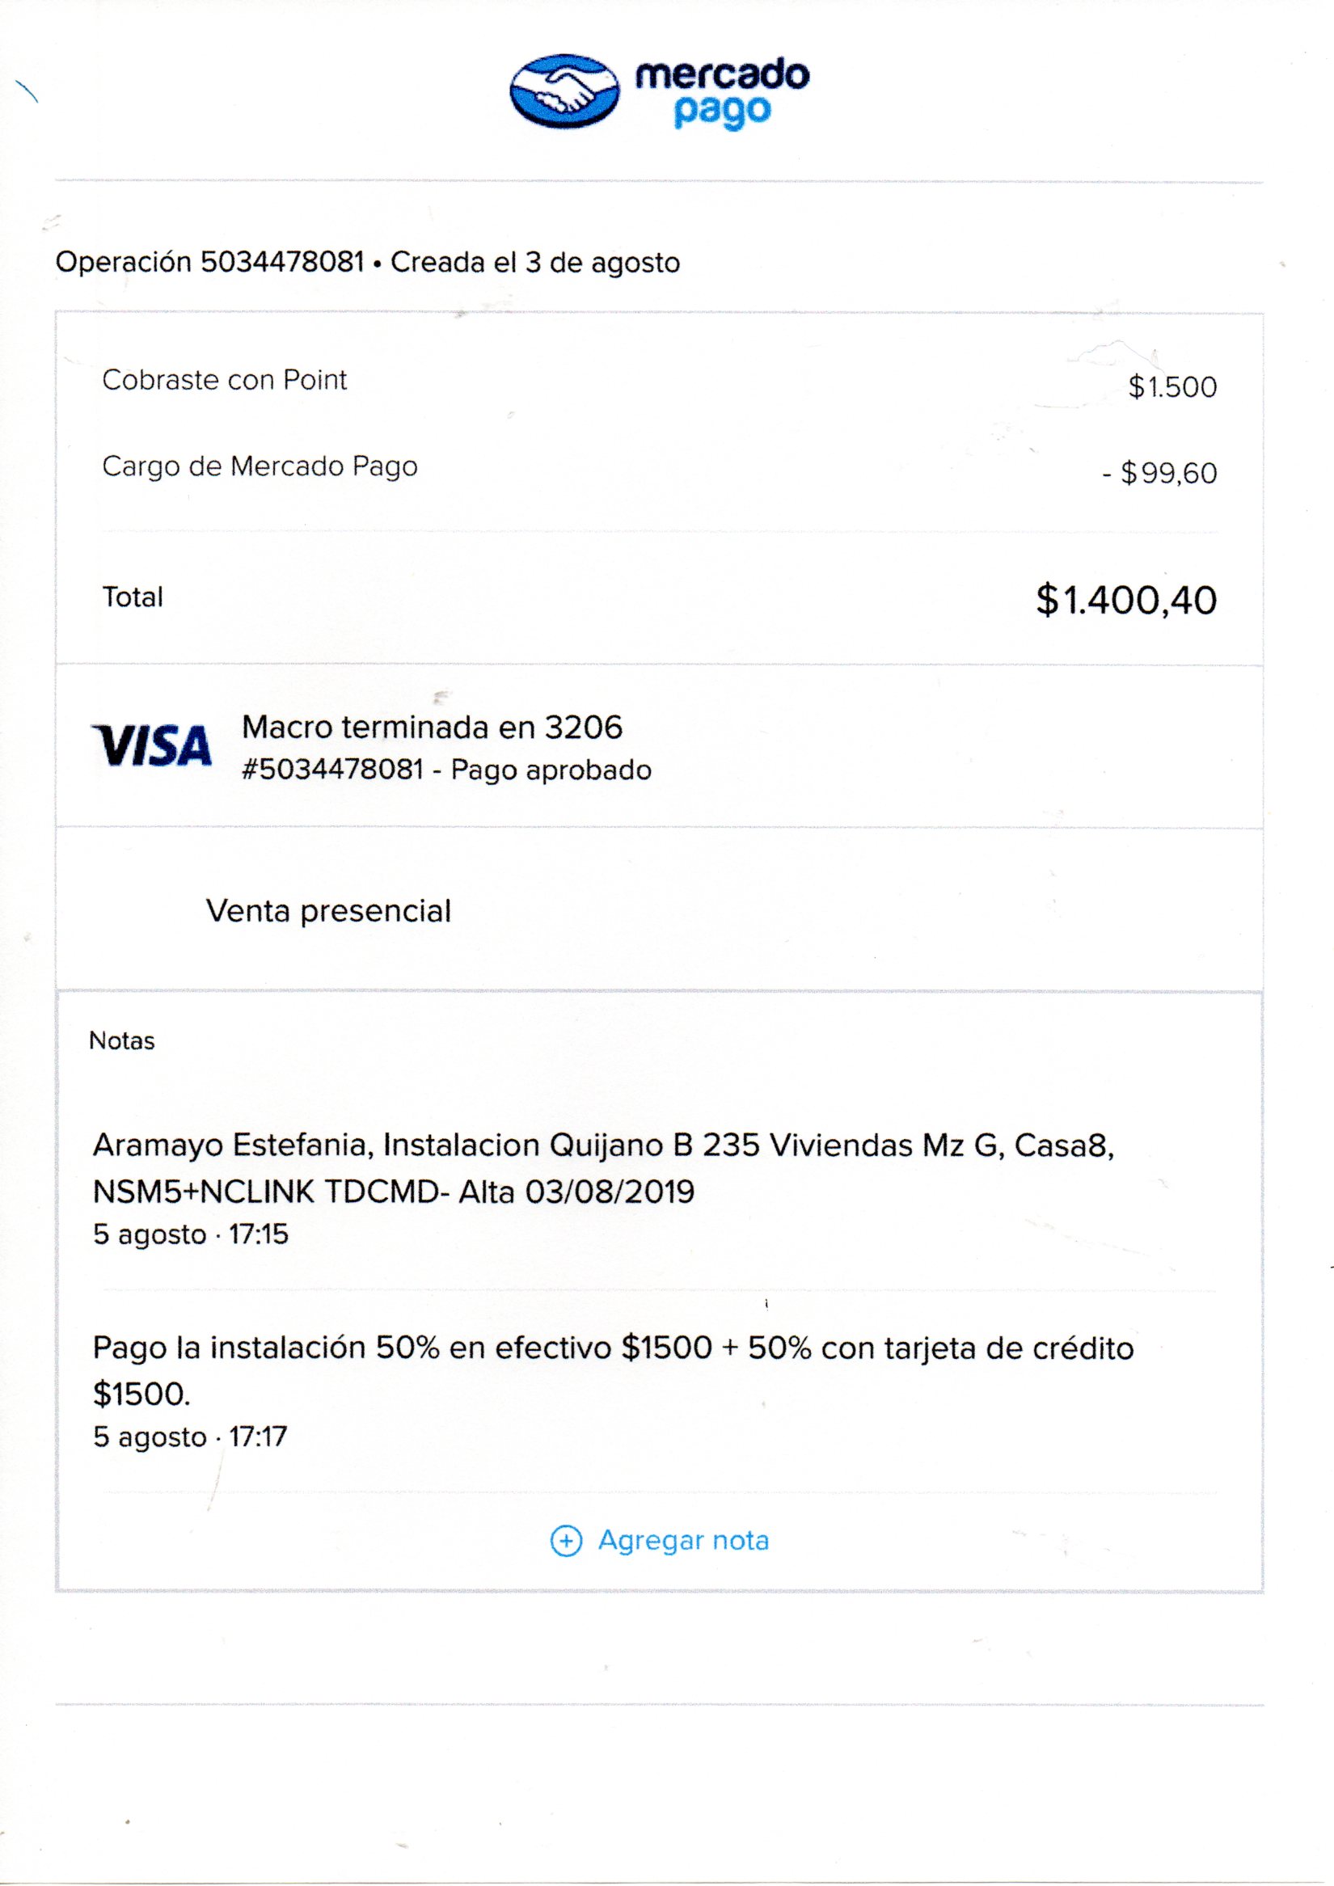Select the $1.500 charged amount

(1172, 387)
